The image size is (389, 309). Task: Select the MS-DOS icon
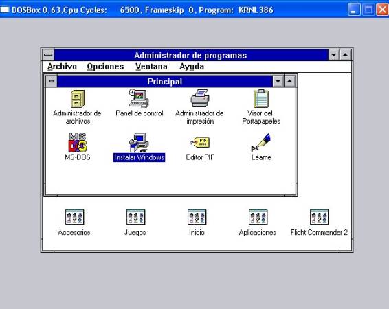tap(78, 142)
